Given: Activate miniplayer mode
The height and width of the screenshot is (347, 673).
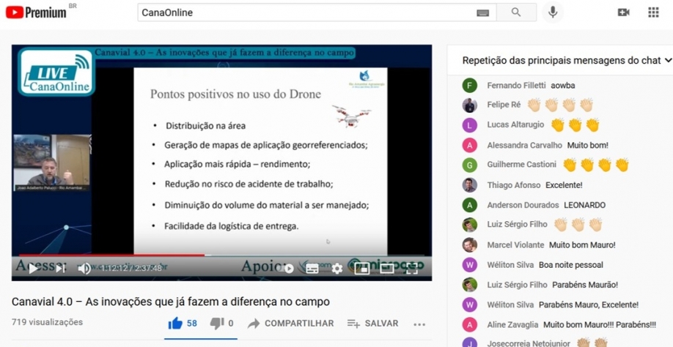Looking at the screenshot, I should (x=361, y=269).
